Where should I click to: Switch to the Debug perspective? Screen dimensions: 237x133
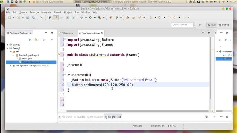pos(224,25)
